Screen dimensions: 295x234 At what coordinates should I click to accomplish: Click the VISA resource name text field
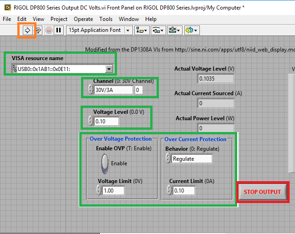click(61, 69)
